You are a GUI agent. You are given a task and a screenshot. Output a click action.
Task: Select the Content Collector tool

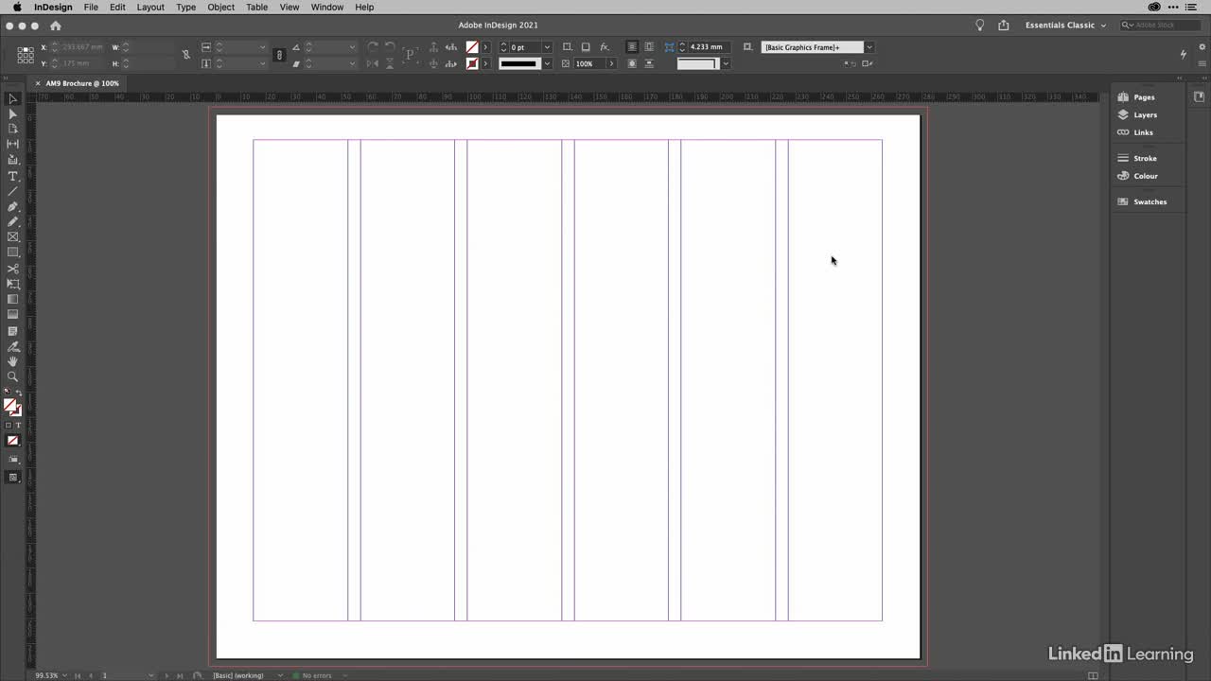13,160
